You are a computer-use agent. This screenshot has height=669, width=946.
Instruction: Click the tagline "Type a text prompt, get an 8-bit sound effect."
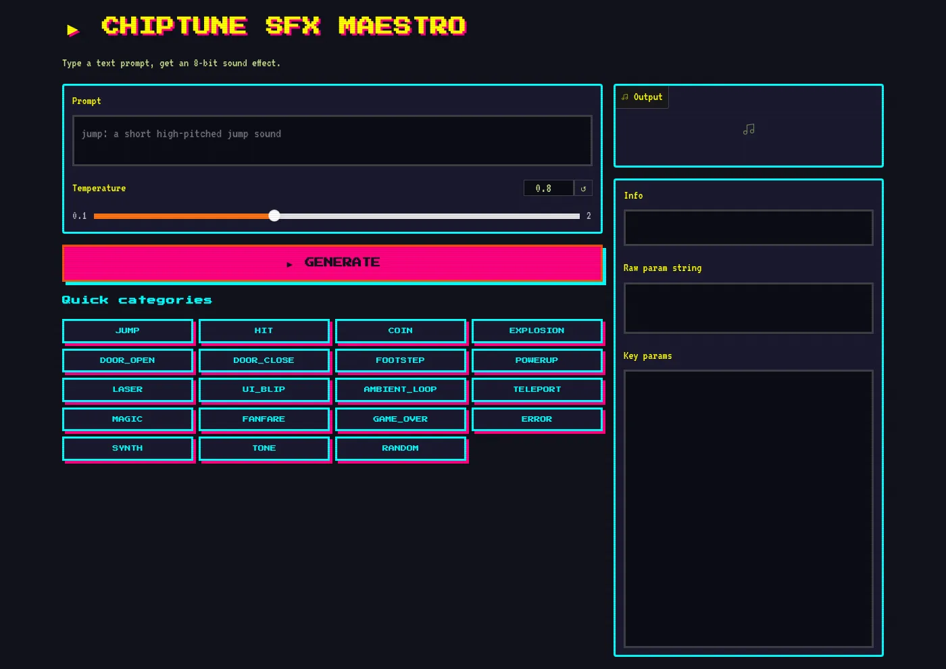[171, 64]
